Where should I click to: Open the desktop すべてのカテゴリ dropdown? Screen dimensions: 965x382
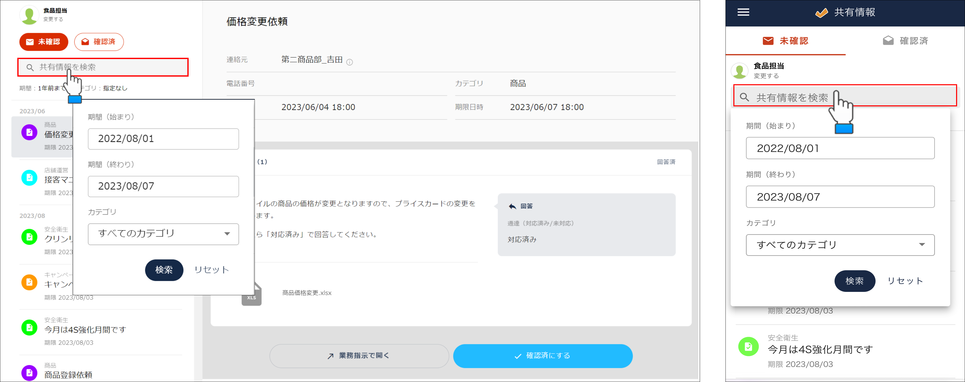[163, 234]
